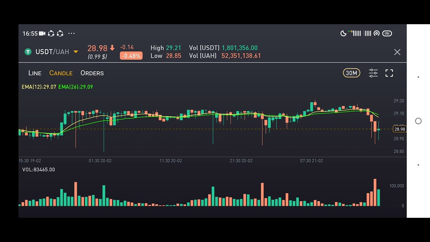The image size is (430, 242).
Task: Click the (0.99 $) dollar equivalent text
Action: (97, 56)
